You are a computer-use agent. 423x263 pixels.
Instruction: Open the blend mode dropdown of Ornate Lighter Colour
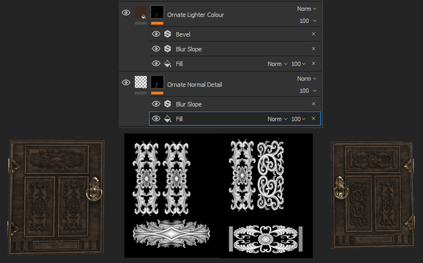[306, 9]
